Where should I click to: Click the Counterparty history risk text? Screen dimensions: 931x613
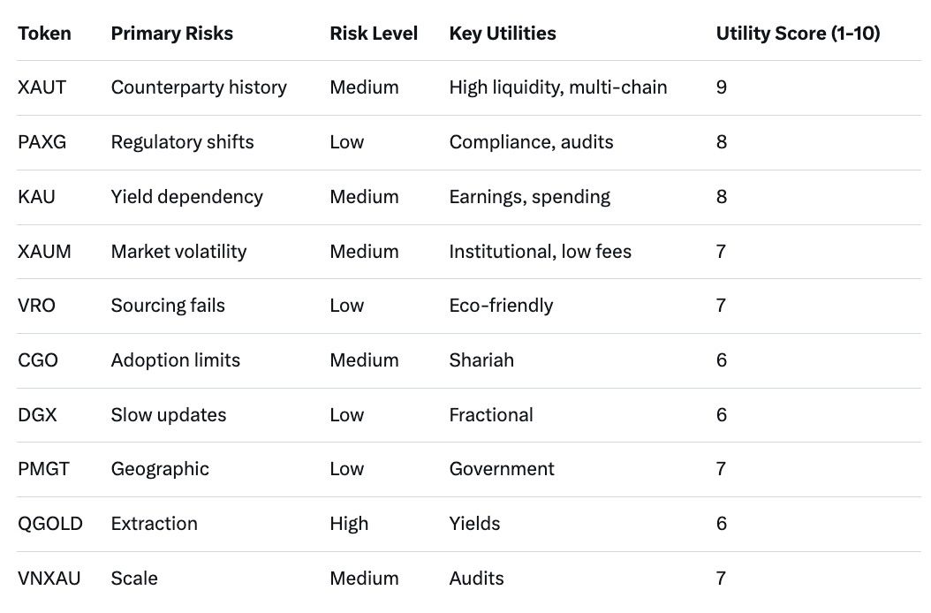click(x=199, y=87)
